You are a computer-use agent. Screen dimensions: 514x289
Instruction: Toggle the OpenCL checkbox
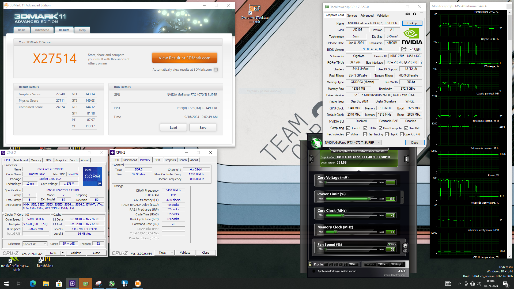click(348, 128)
